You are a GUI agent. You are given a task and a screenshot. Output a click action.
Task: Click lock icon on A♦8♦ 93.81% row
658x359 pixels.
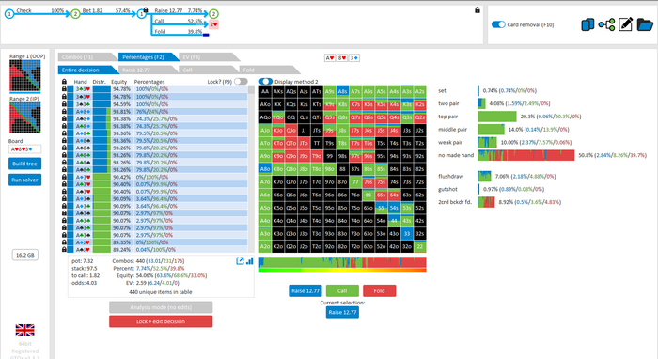point(64,111)
